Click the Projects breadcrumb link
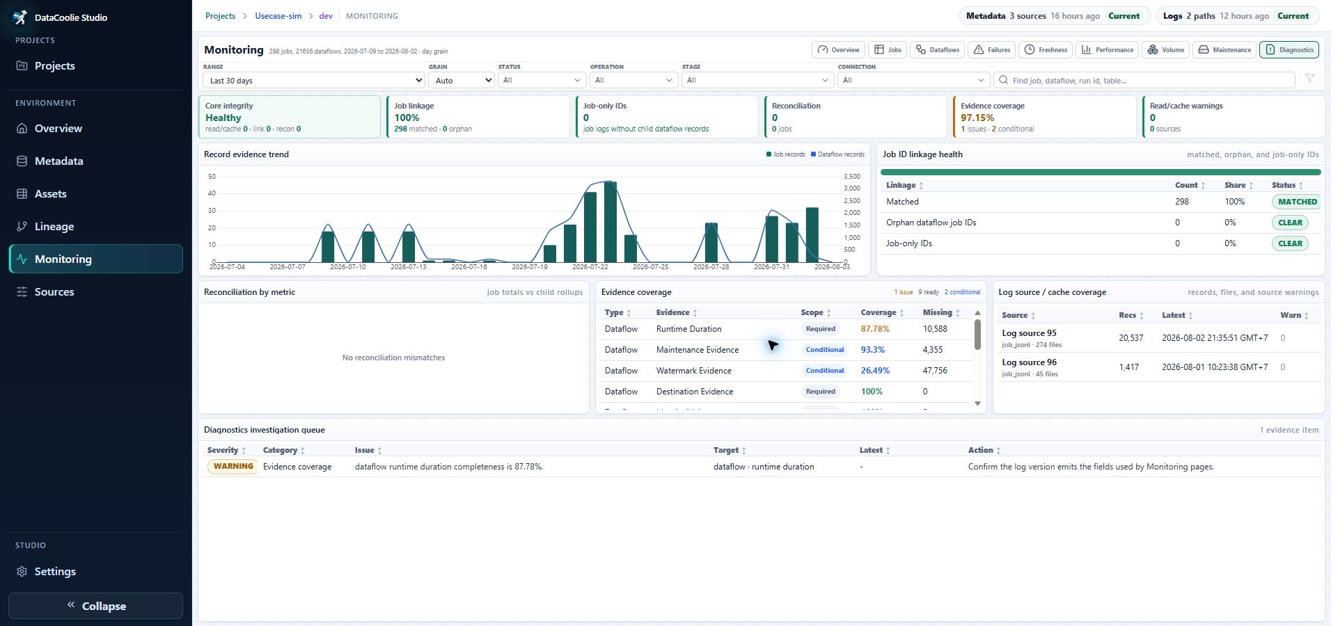This screenshot has height=626, width=1331. click(220, 16)
